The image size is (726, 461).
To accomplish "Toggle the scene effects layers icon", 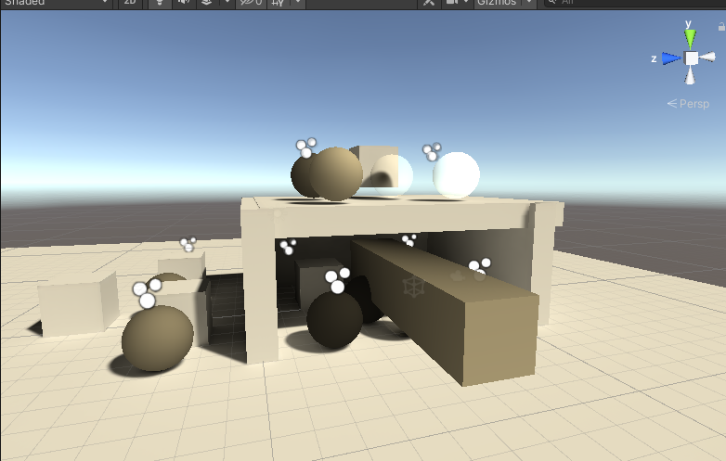I will point(207,3).
